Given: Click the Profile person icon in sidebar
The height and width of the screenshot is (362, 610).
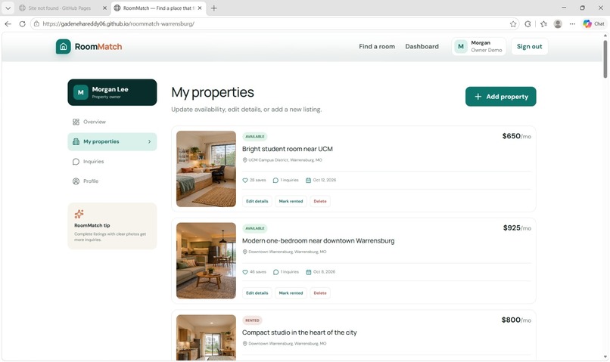Looking at the screenshot, I should pos(76,181).
